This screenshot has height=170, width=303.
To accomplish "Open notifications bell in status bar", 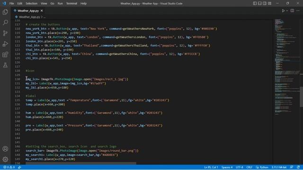I will 298,167.
